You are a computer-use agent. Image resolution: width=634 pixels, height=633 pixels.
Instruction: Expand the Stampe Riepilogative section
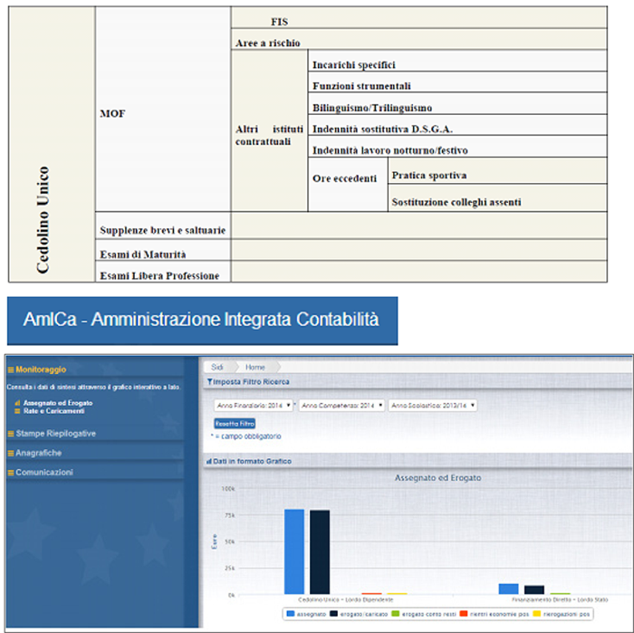pyautogui.click(x=56, y=433)
